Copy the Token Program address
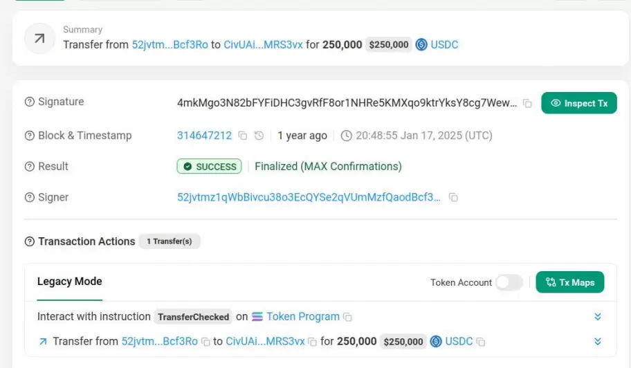Screen dimensions: 631x368 [347, 317]
